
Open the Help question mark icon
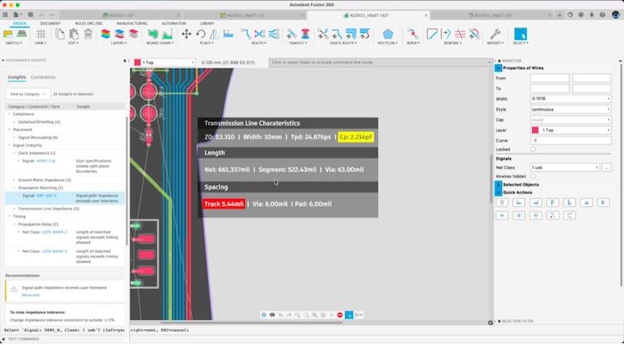click(x=603, y=15)
